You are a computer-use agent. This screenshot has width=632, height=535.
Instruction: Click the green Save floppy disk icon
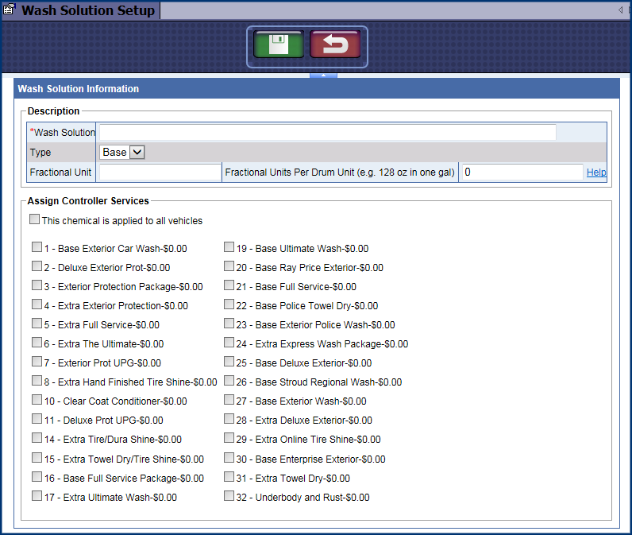279,45
